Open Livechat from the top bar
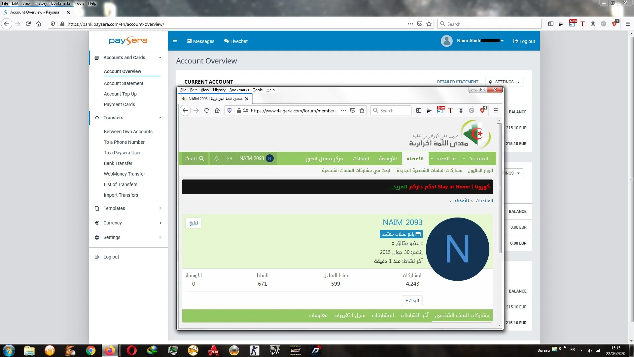The image size is (634, 357). tap(236, 41)
